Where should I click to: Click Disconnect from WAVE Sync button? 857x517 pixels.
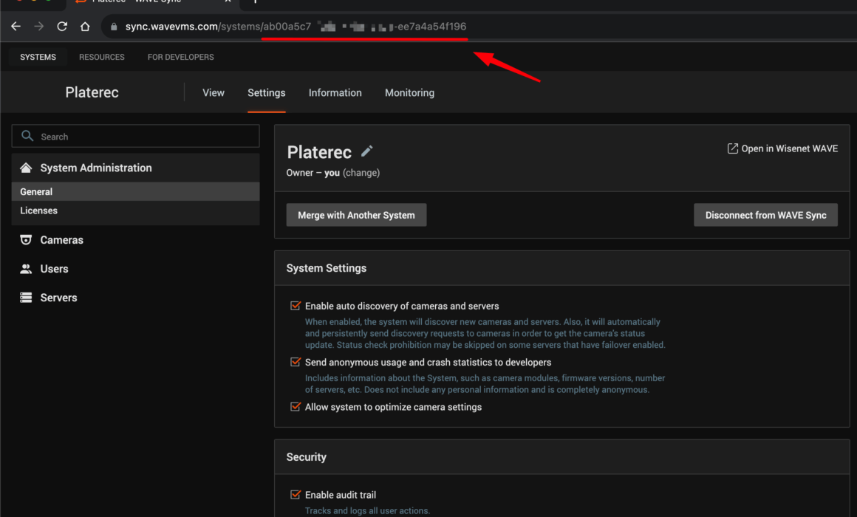click(x=765, y=215)
